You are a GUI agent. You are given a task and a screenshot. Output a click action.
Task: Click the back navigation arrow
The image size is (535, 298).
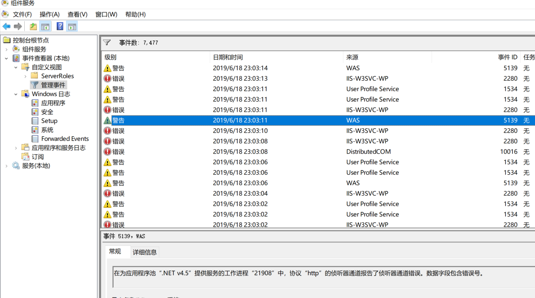[x=6, y=26]
